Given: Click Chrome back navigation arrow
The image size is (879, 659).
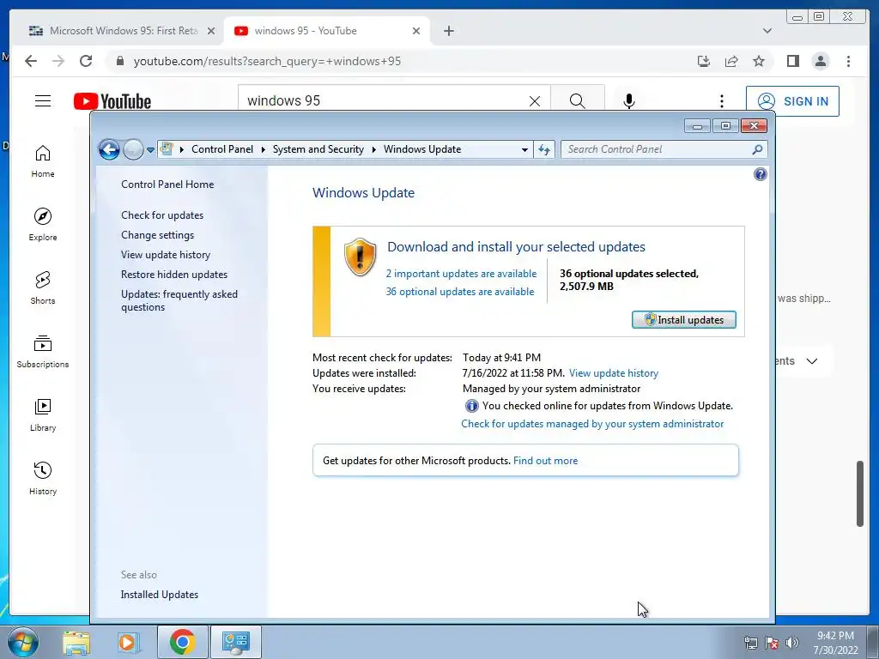Looking at the screenshot, I should 31,61.
